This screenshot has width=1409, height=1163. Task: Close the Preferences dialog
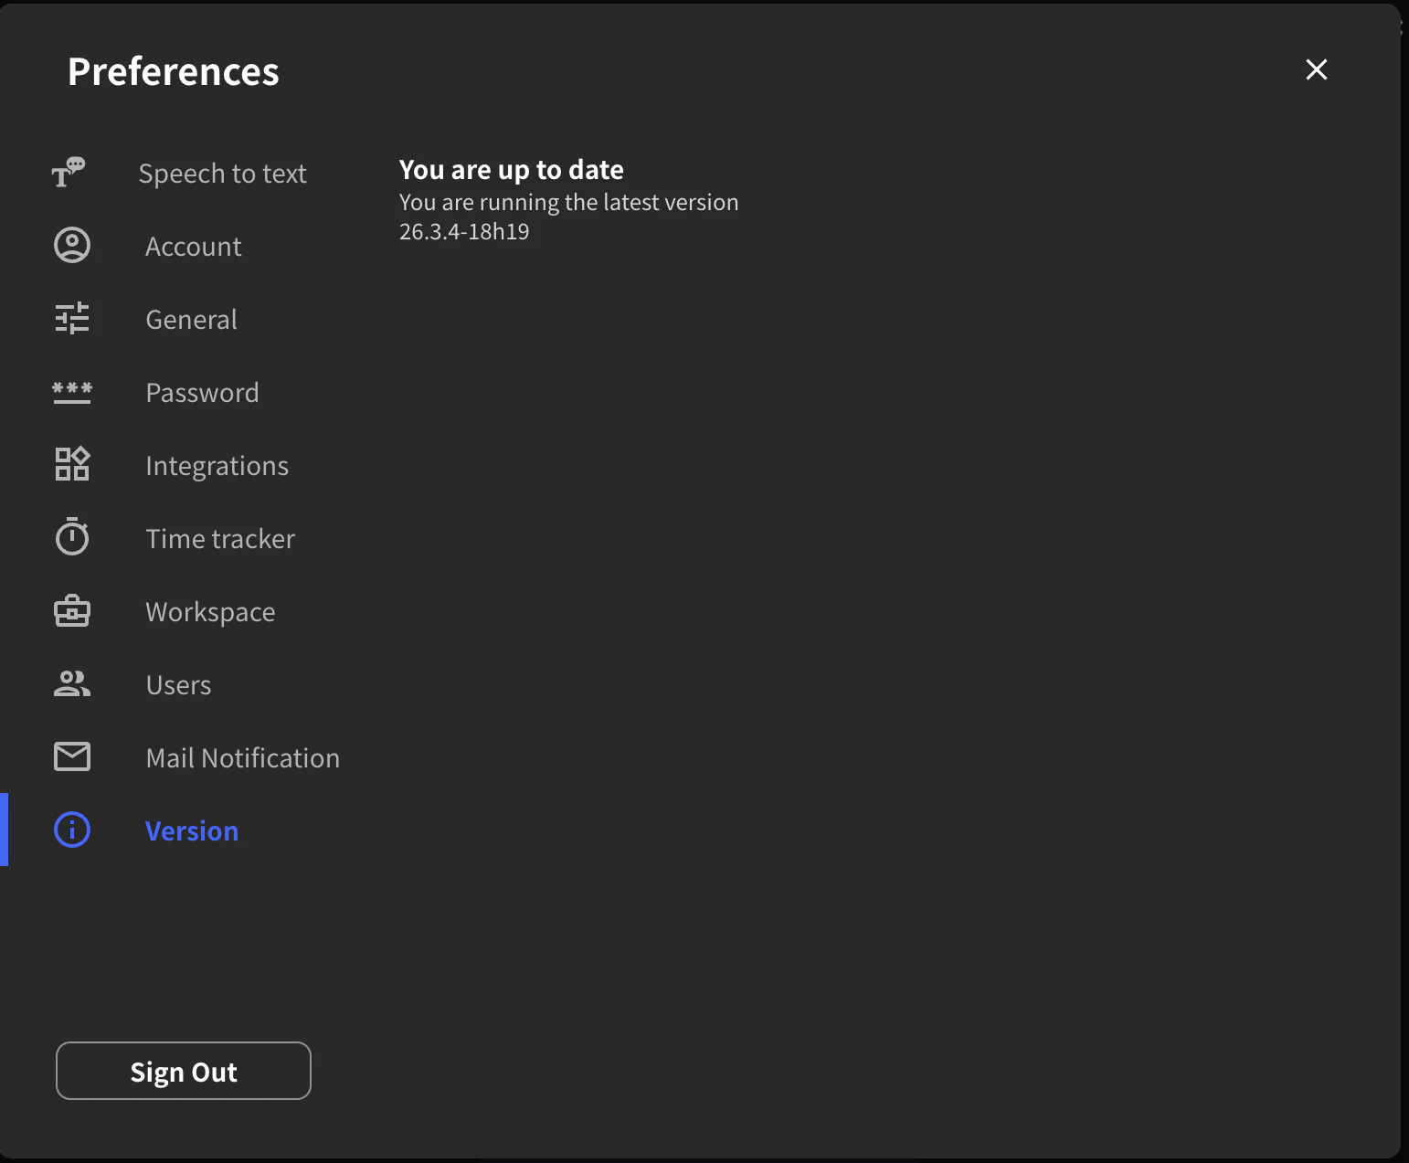point(1316,69)
